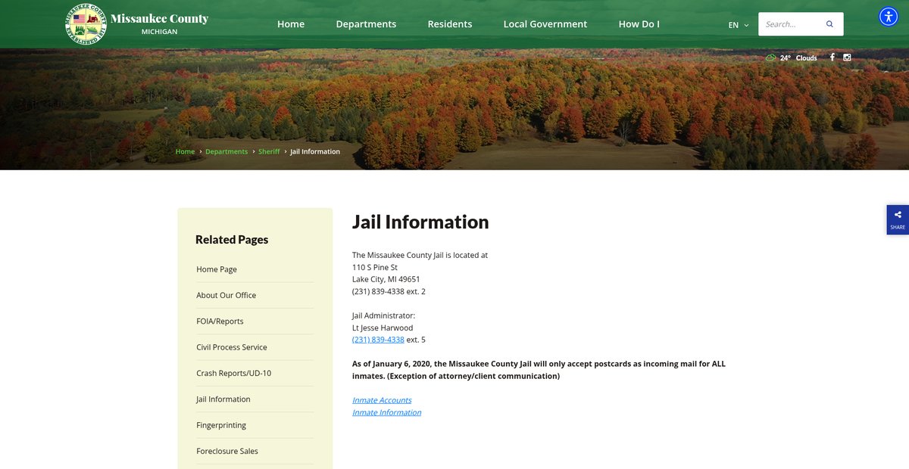Open the Inmate Accounts link

(x=382, y=400)
